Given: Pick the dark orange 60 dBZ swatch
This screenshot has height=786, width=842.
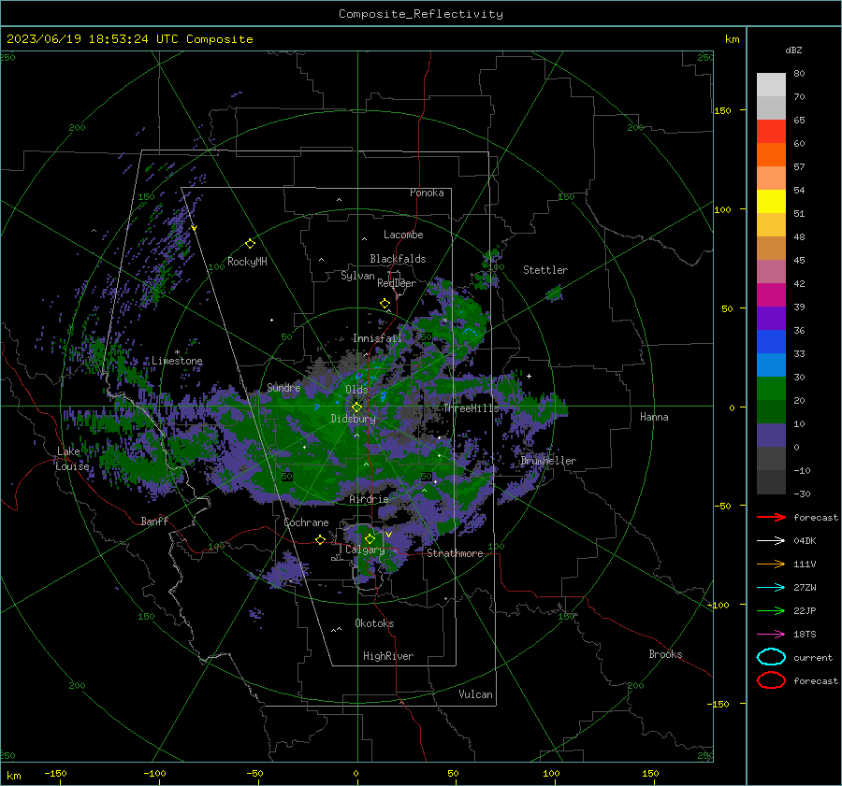Looking at the screenshot, I should (x=771, y=154).
